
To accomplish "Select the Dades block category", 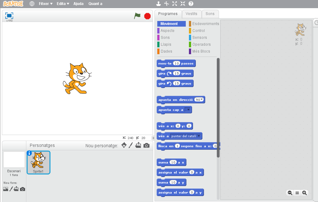I will click(166, 51).
